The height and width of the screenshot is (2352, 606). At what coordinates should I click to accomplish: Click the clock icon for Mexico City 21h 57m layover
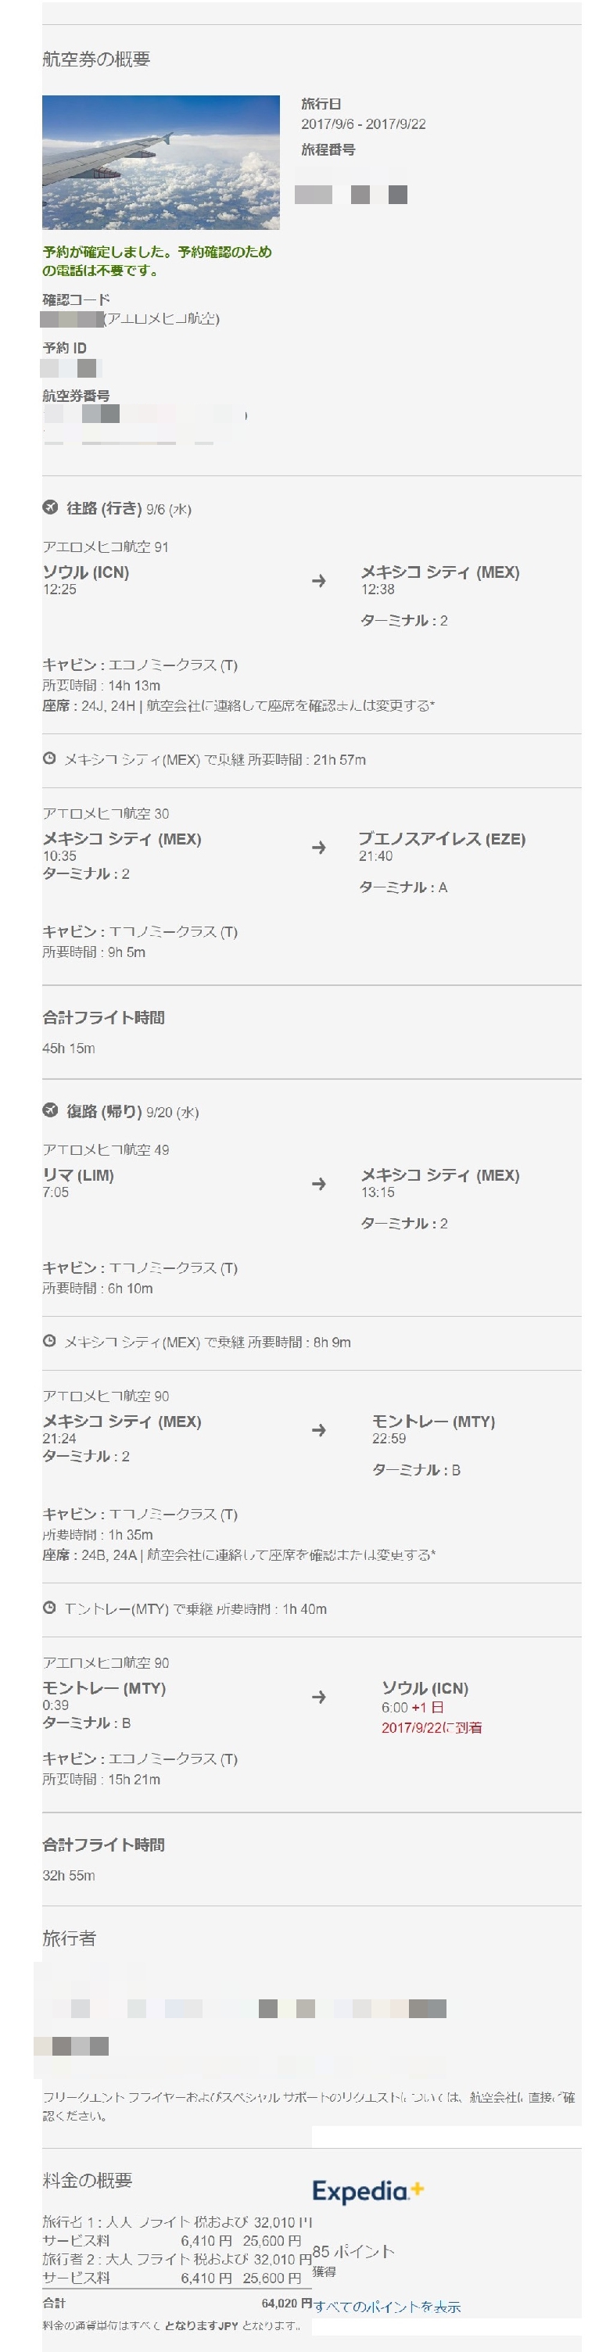click(49, 758)
